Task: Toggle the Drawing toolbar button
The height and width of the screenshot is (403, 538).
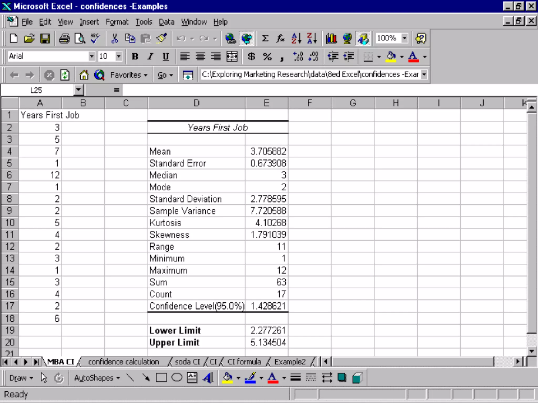Action: pyautogui.click(x=363, y=39)
